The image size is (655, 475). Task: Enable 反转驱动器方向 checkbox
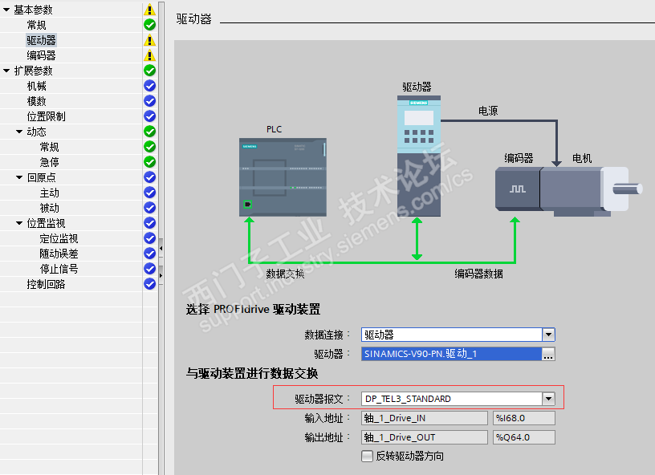(367, 456)
